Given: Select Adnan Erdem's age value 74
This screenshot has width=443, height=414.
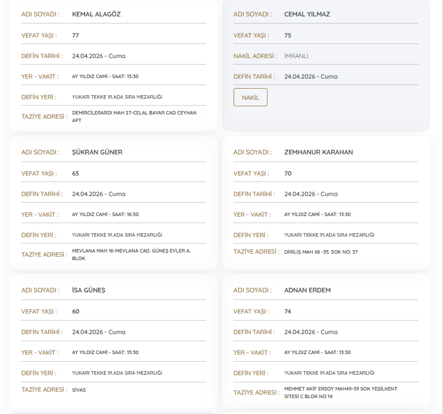Looking at the screenshot, I should 288,311.
